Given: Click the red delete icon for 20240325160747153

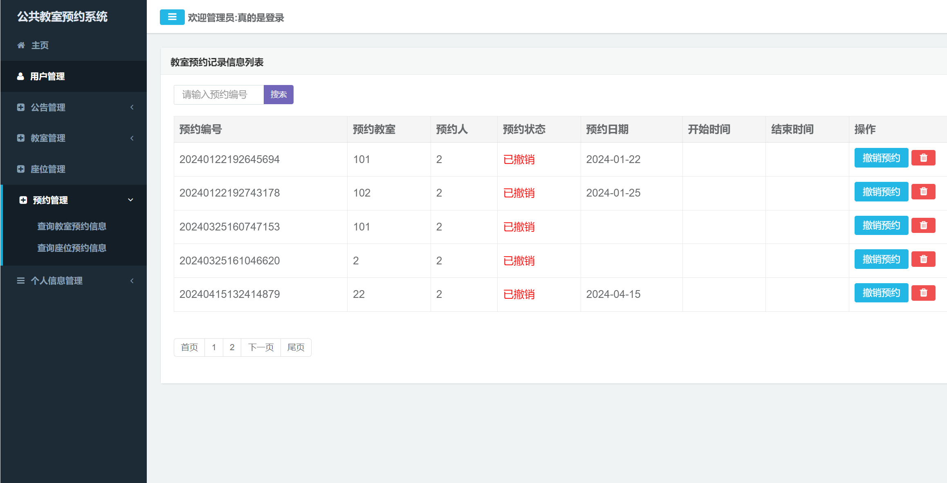Looking at the screenshot, I should click(x=923, y=226).
